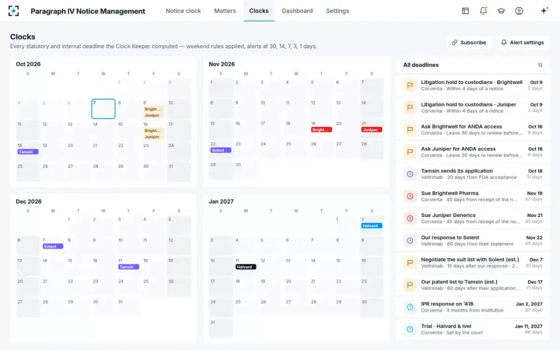Image resolution: width=560 pixels, height=350 pixels.
Task: Click Tamsin event on October 18
Action: [28, 152]
